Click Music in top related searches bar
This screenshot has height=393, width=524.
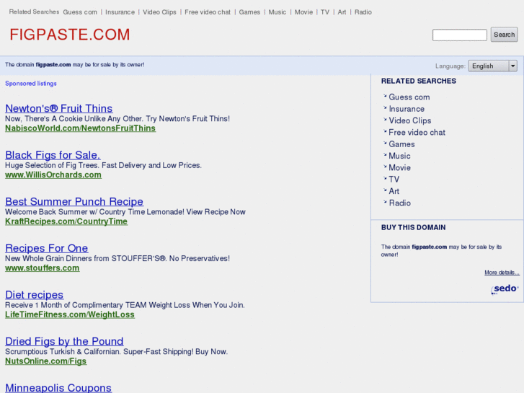click(277, 12)
